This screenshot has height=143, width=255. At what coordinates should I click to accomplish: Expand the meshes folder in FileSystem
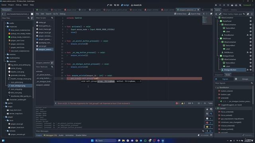pos(6,54)
